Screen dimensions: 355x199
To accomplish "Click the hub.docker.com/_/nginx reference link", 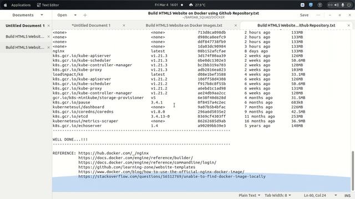I will click(113, 153).
